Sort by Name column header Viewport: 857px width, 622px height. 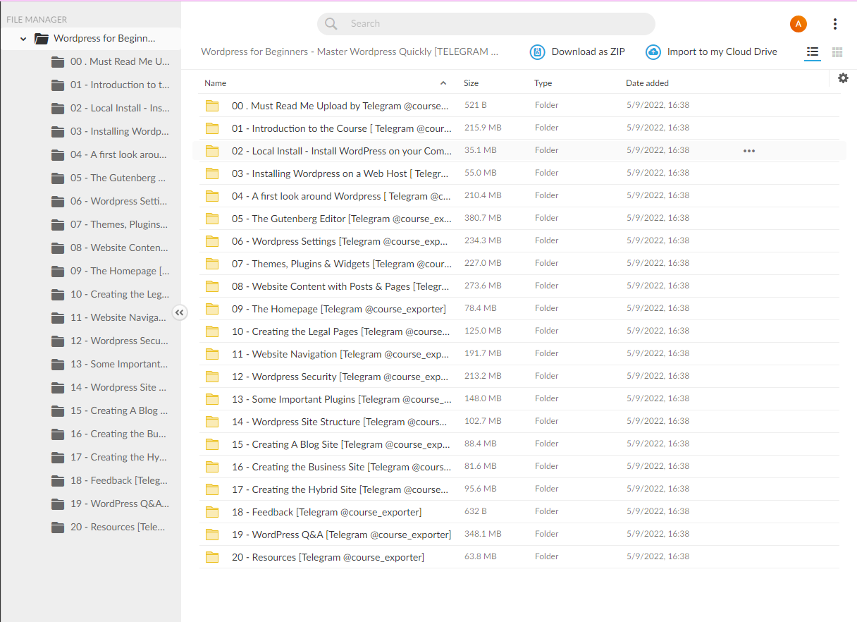[x=215, y=83]
